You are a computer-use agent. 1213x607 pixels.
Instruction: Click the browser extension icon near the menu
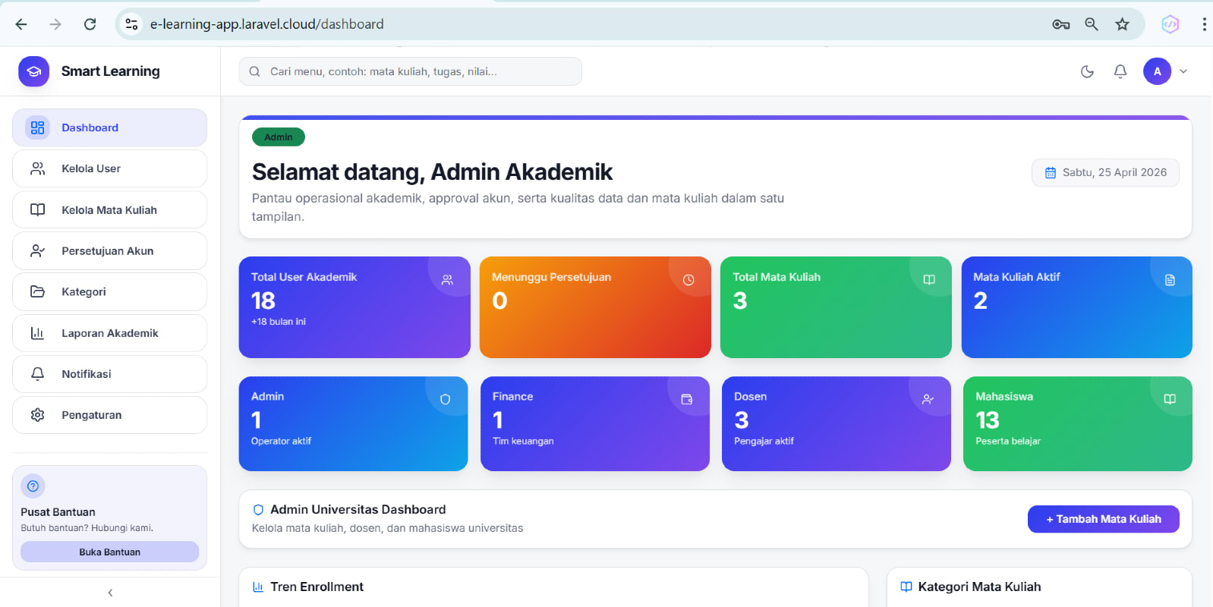pyautogui.click(x=1170, y=24)
